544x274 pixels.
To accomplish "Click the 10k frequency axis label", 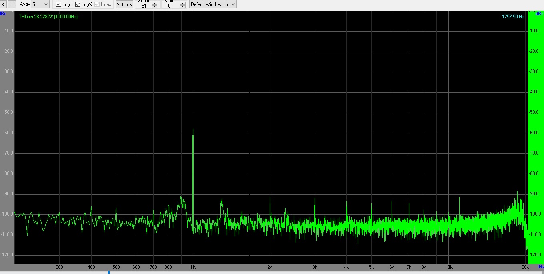I will pos(448,267).
